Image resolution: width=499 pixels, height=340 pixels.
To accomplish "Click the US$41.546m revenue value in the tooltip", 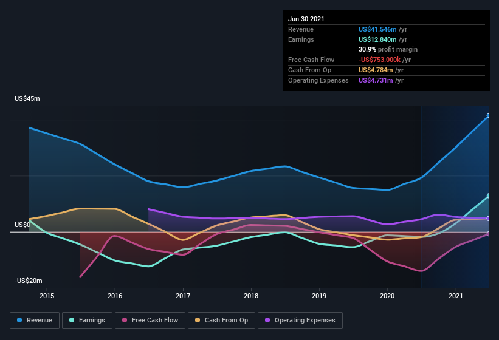I will click(377, 29).
